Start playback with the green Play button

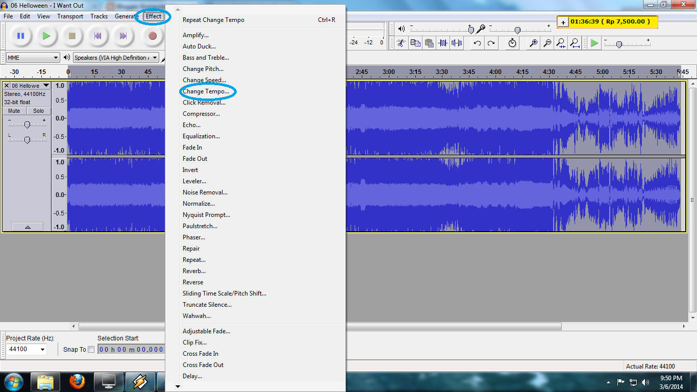click(46, 36)
